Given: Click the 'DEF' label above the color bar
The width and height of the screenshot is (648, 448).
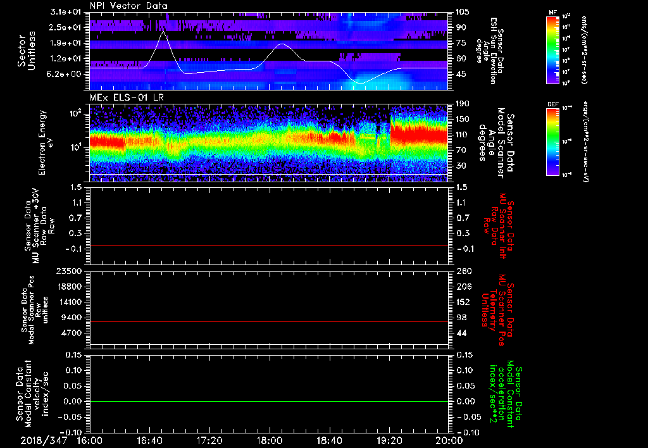Looking at the screenshot, I should (553, 104).
